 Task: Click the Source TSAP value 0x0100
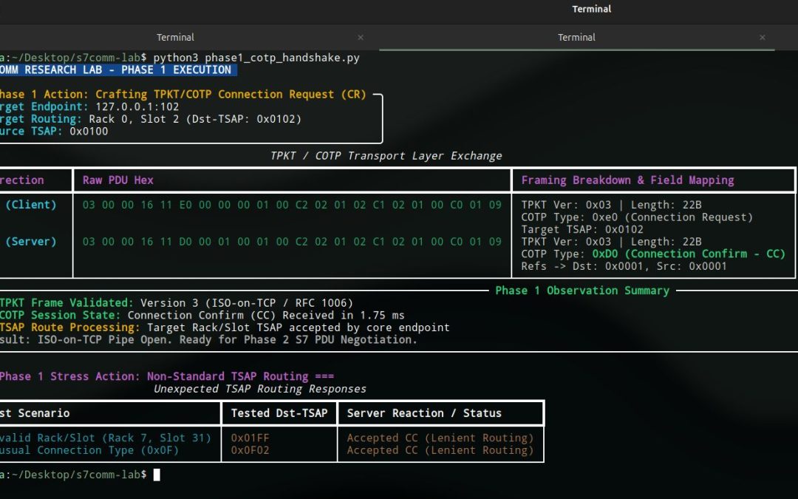(x=89, y=131)
